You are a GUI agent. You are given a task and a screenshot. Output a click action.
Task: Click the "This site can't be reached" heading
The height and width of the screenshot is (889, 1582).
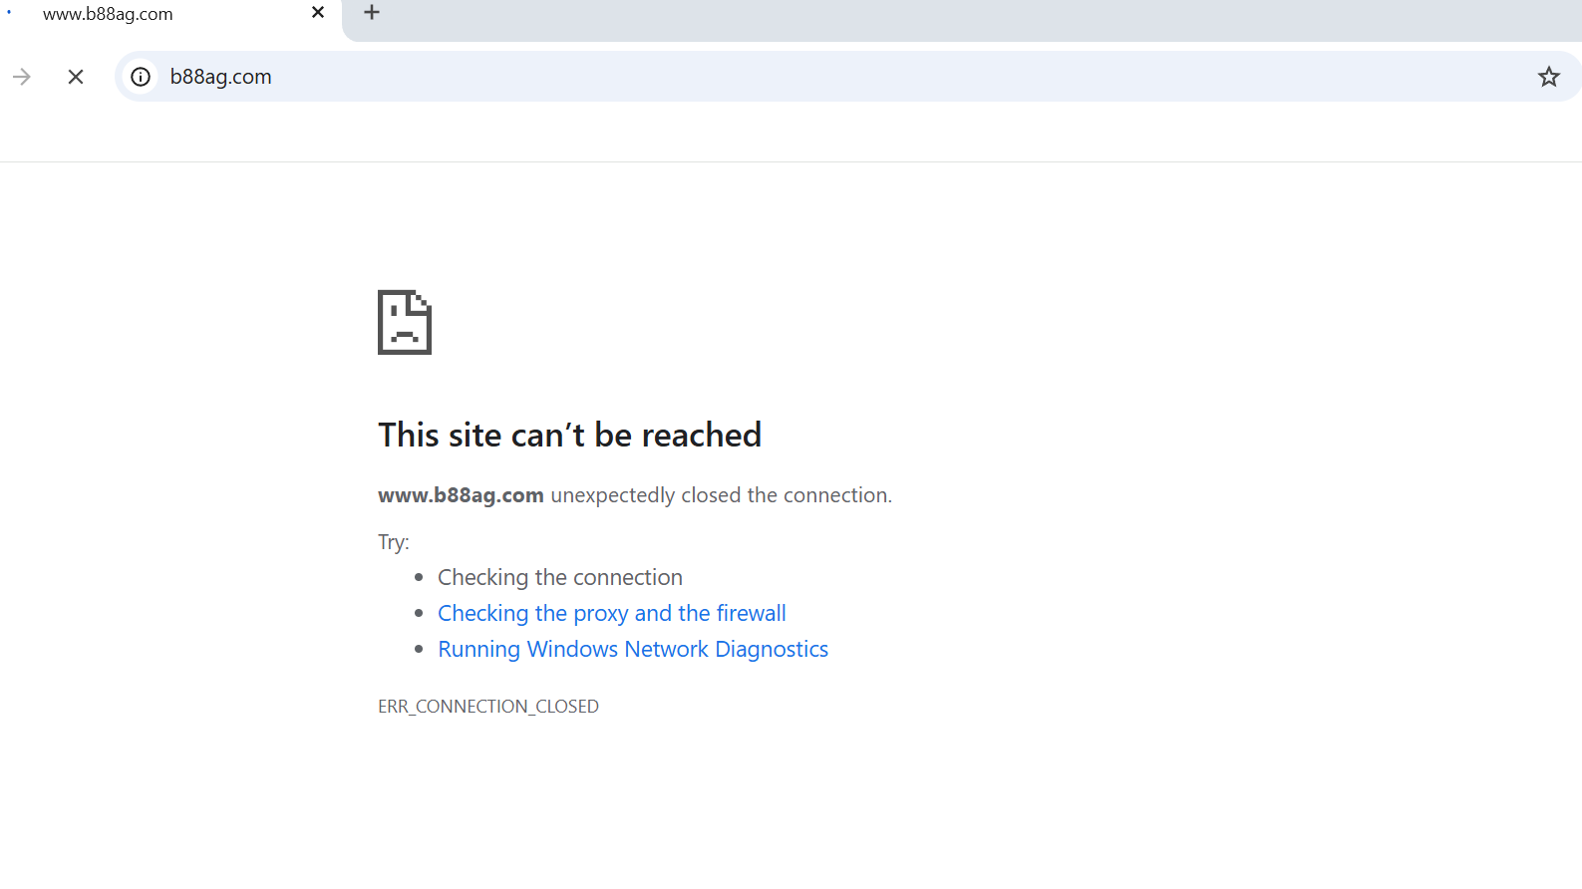point(569,435)
